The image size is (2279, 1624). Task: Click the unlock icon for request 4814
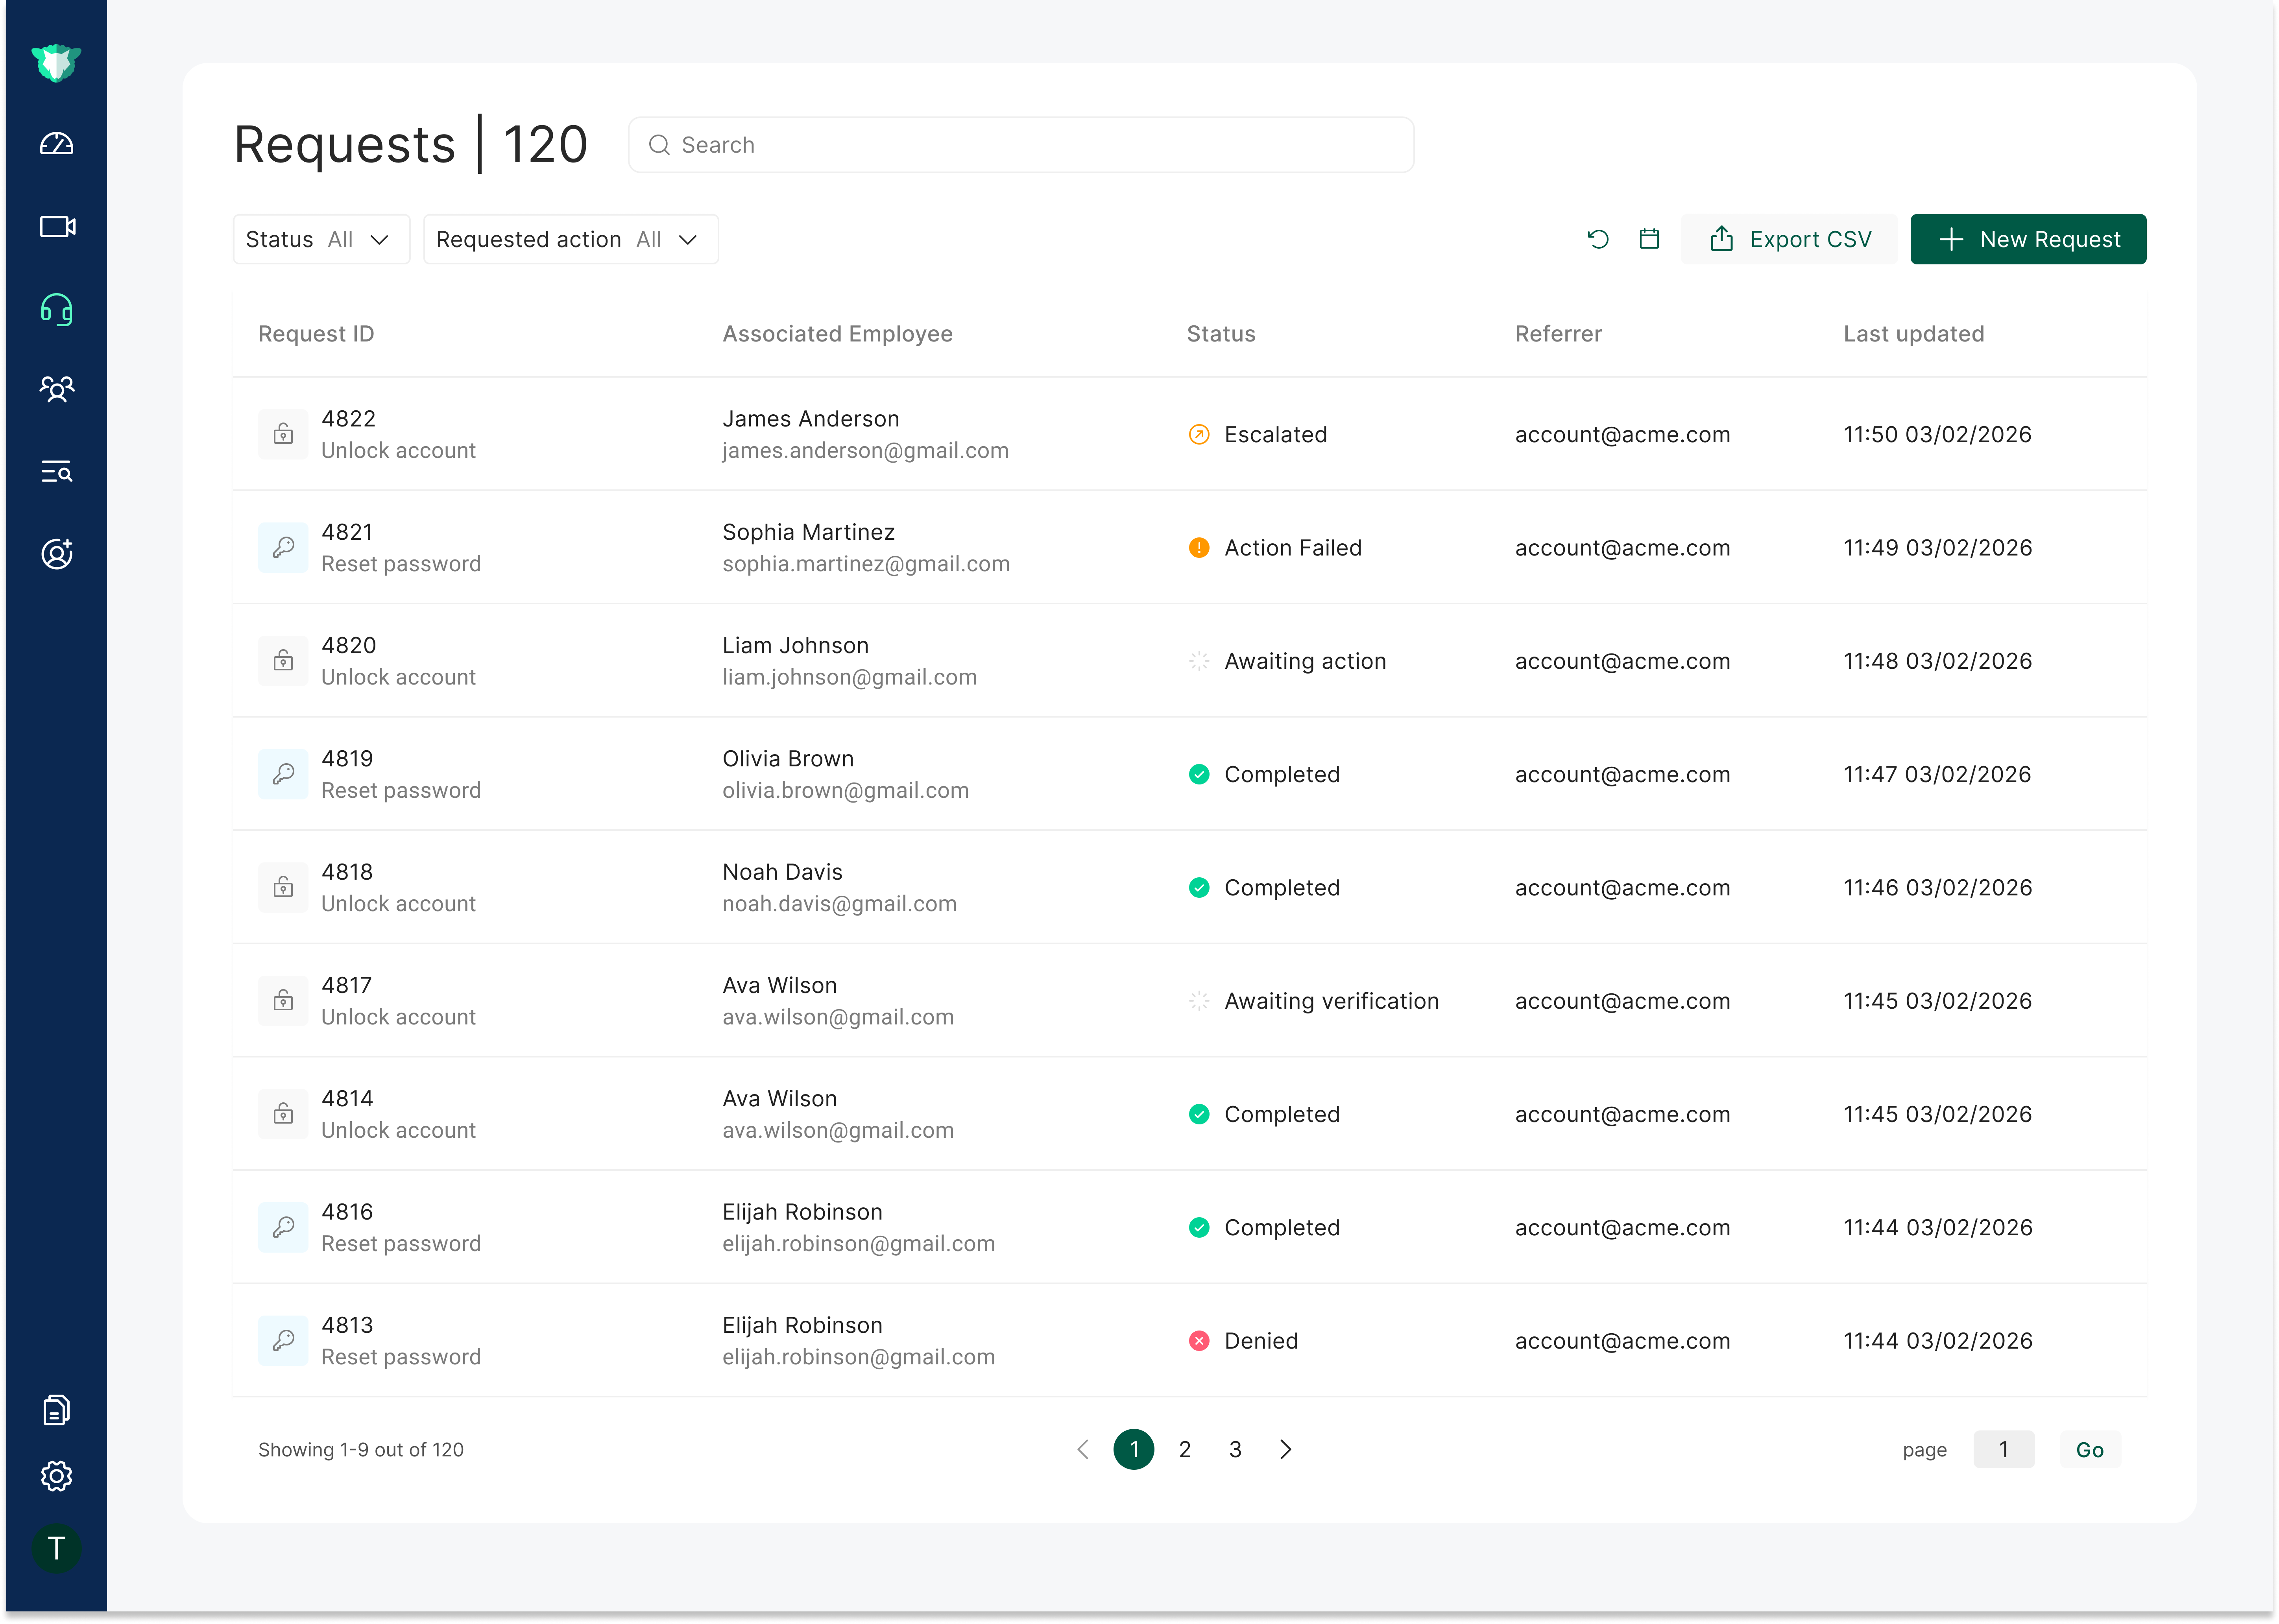tap(283, 1114)
